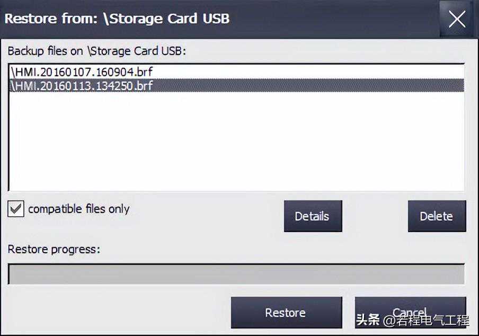
Task: Close the Restore dialog with the X icon
Action: pyautogui.click(x=457, y=19)
